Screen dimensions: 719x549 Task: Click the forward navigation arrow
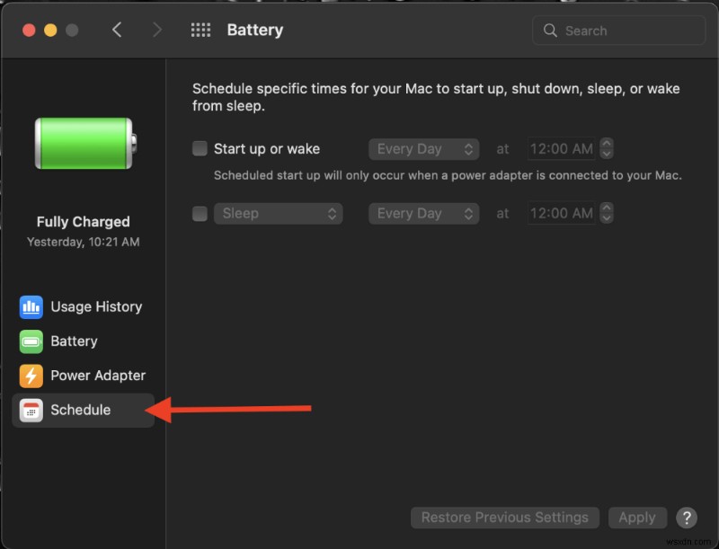tap(156, 30)
